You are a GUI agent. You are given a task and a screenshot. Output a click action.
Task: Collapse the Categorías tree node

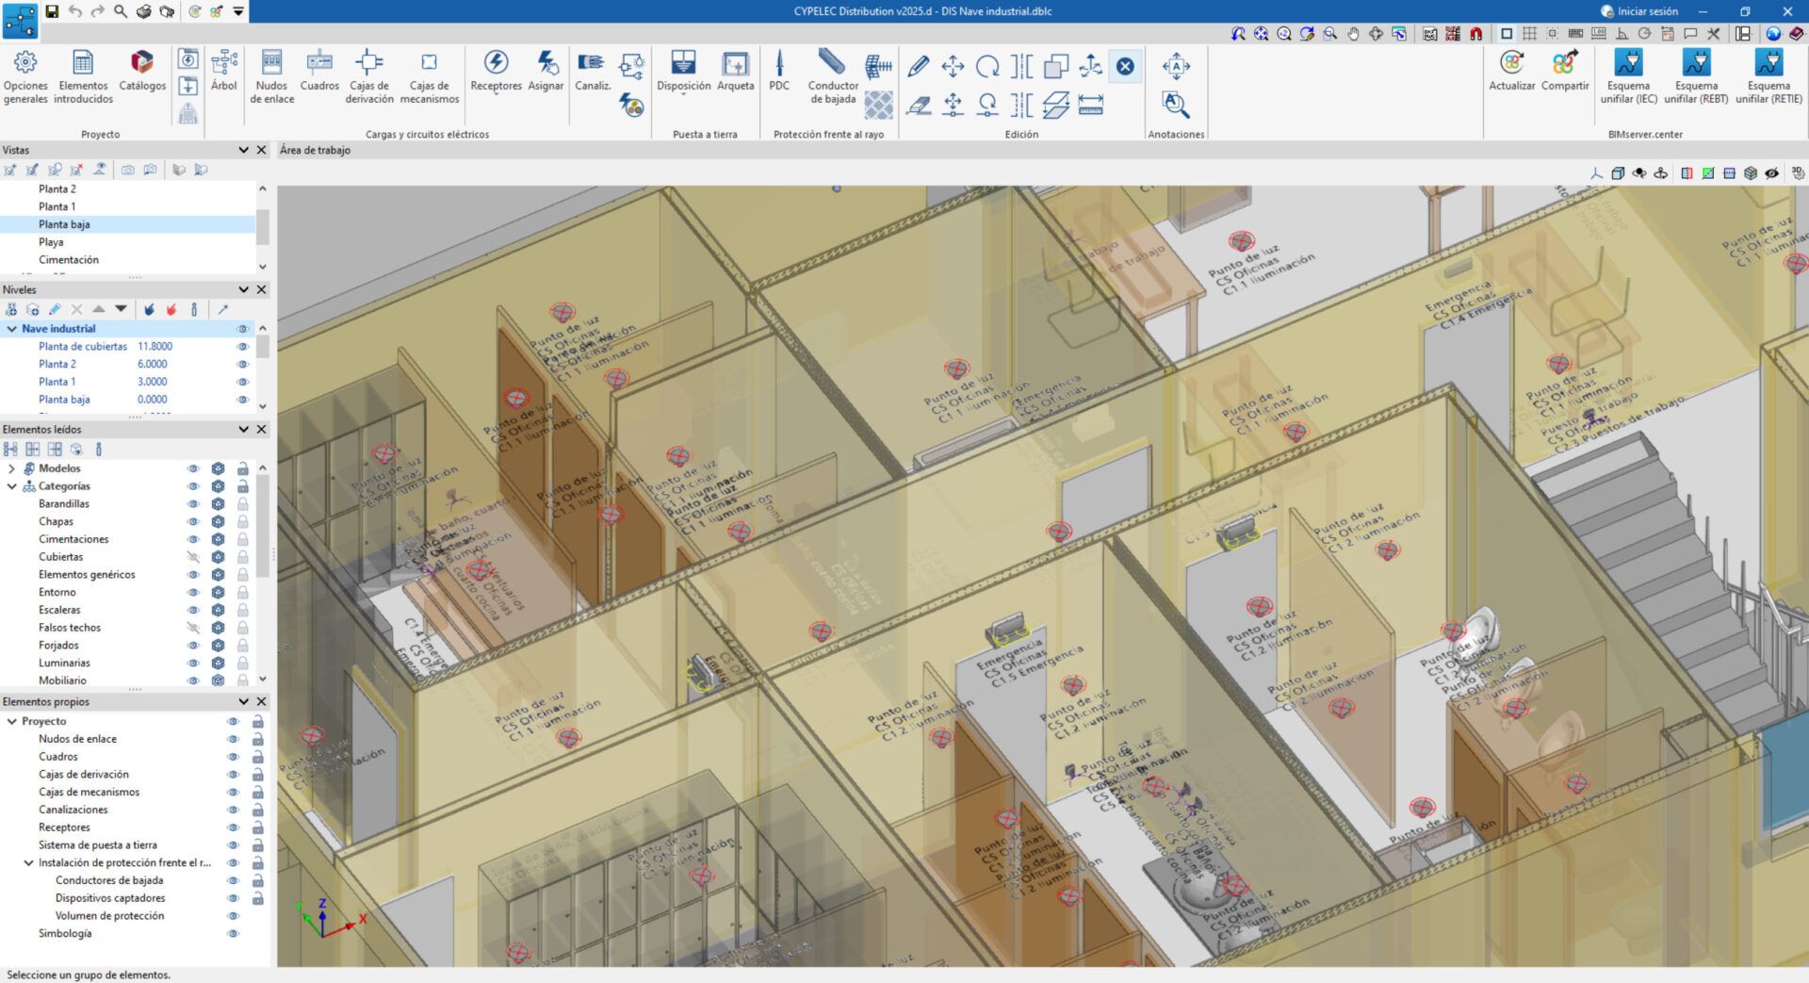(11, 486)
